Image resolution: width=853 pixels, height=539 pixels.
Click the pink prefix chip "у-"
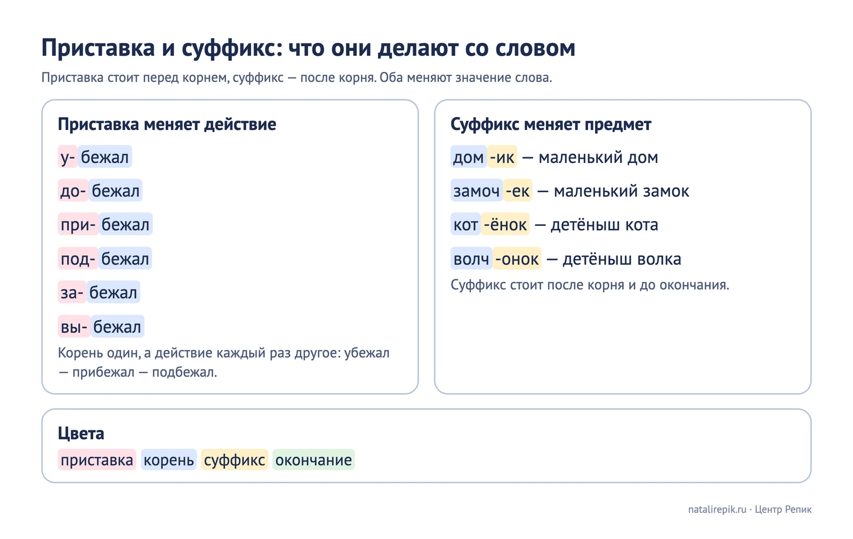[68, 157]
